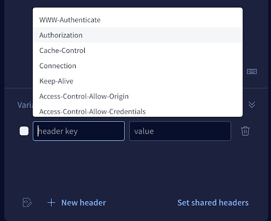Pick Access-Control-Allow-Credentials option

pos(138,112)
